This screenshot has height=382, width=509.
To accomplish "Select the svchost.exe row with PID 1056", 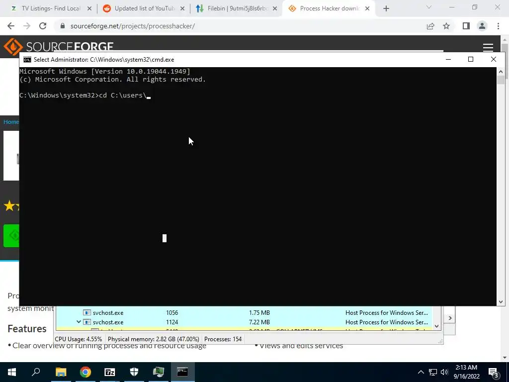I will [244, 312].
